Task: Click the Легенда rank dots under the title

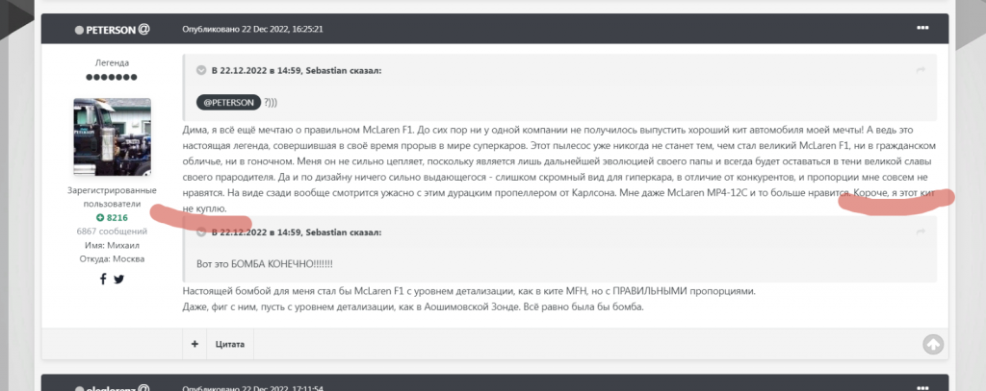Action: coord(113,77)
